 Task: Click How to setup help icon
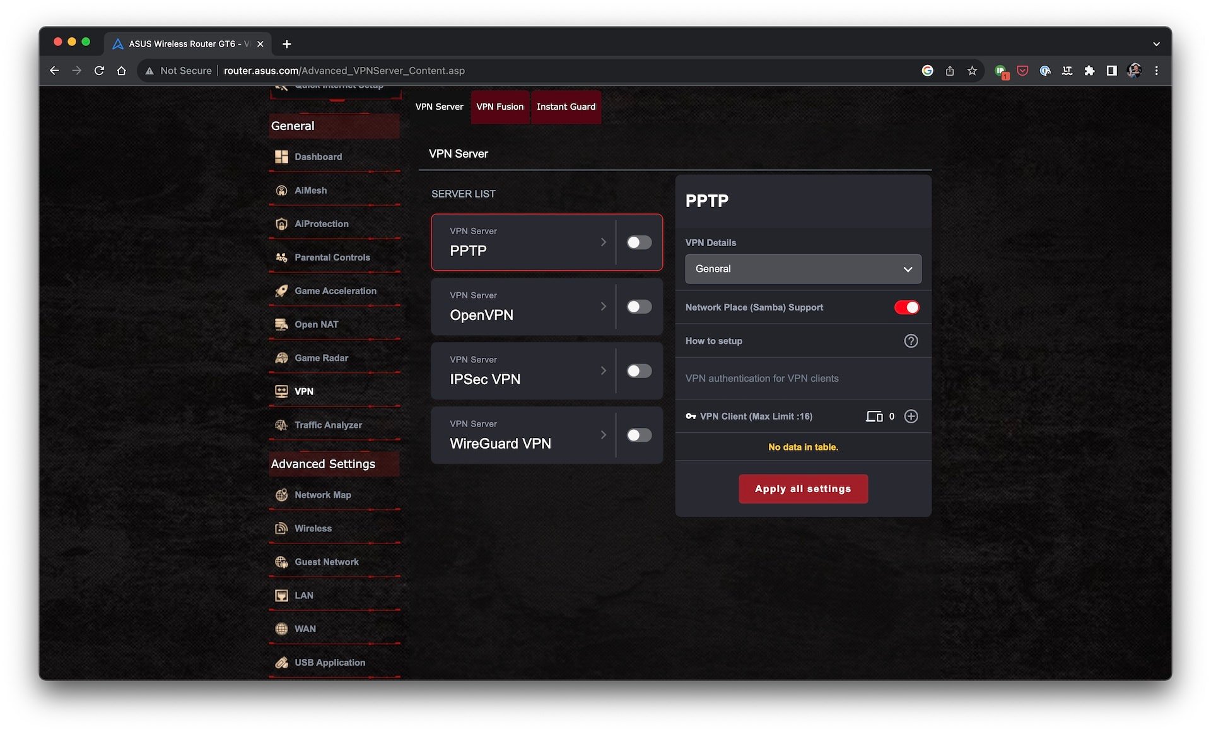click(909, 340)
